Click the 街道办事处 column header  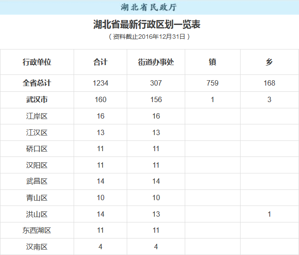[x=156, y=62]
